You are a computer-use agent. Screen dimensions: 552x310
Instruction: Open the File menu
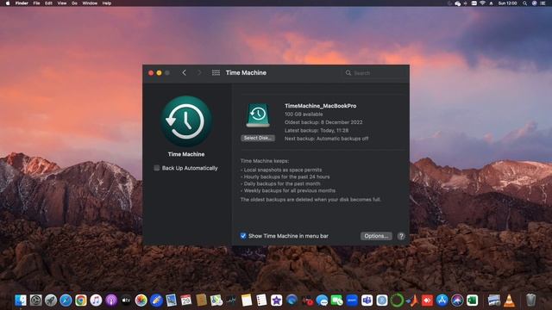click(36, 3)
